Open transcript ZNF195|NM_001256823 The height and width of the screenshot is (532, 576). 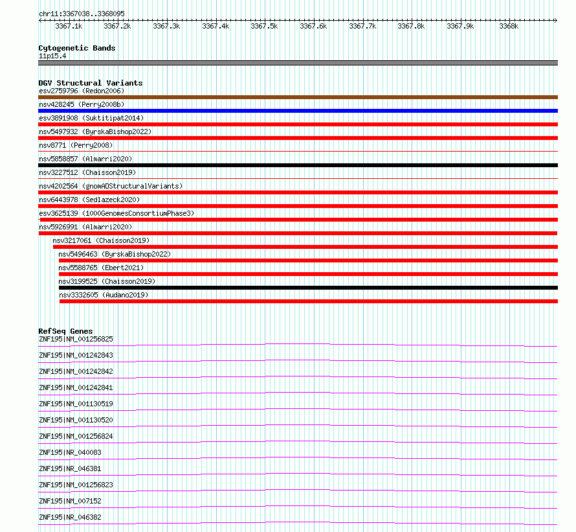[x=76, y=485]
